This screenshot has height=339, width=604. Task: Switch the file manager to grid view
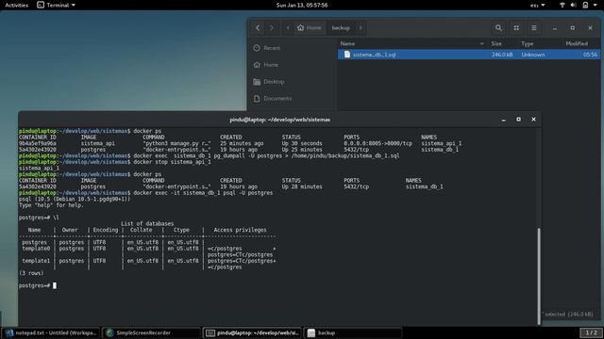click(516, 27)
